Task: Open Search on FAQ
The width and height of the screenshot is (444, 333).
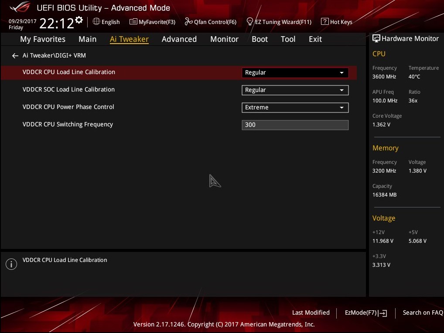Action: [423, 313]
